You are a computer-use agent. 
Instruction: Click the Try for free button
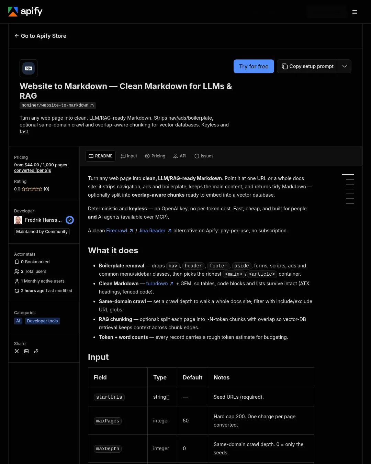click(254, 66)
